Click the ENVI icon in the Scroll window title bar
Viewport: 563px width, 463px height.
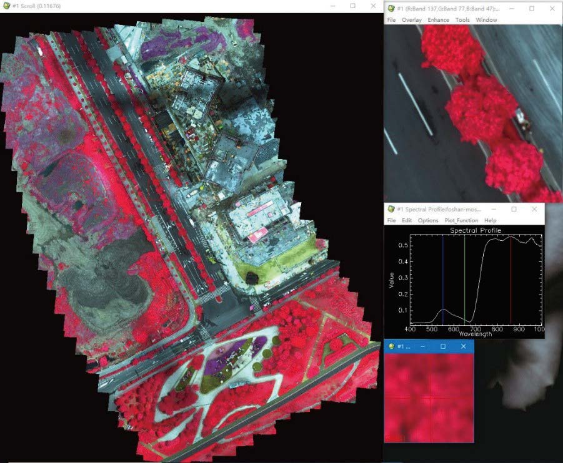(x=7, y=6)
